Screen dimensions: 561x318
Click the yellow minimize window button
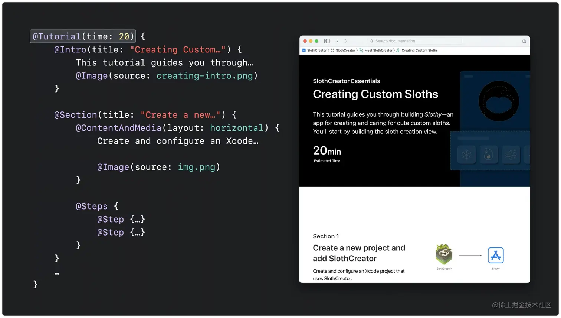311,41
